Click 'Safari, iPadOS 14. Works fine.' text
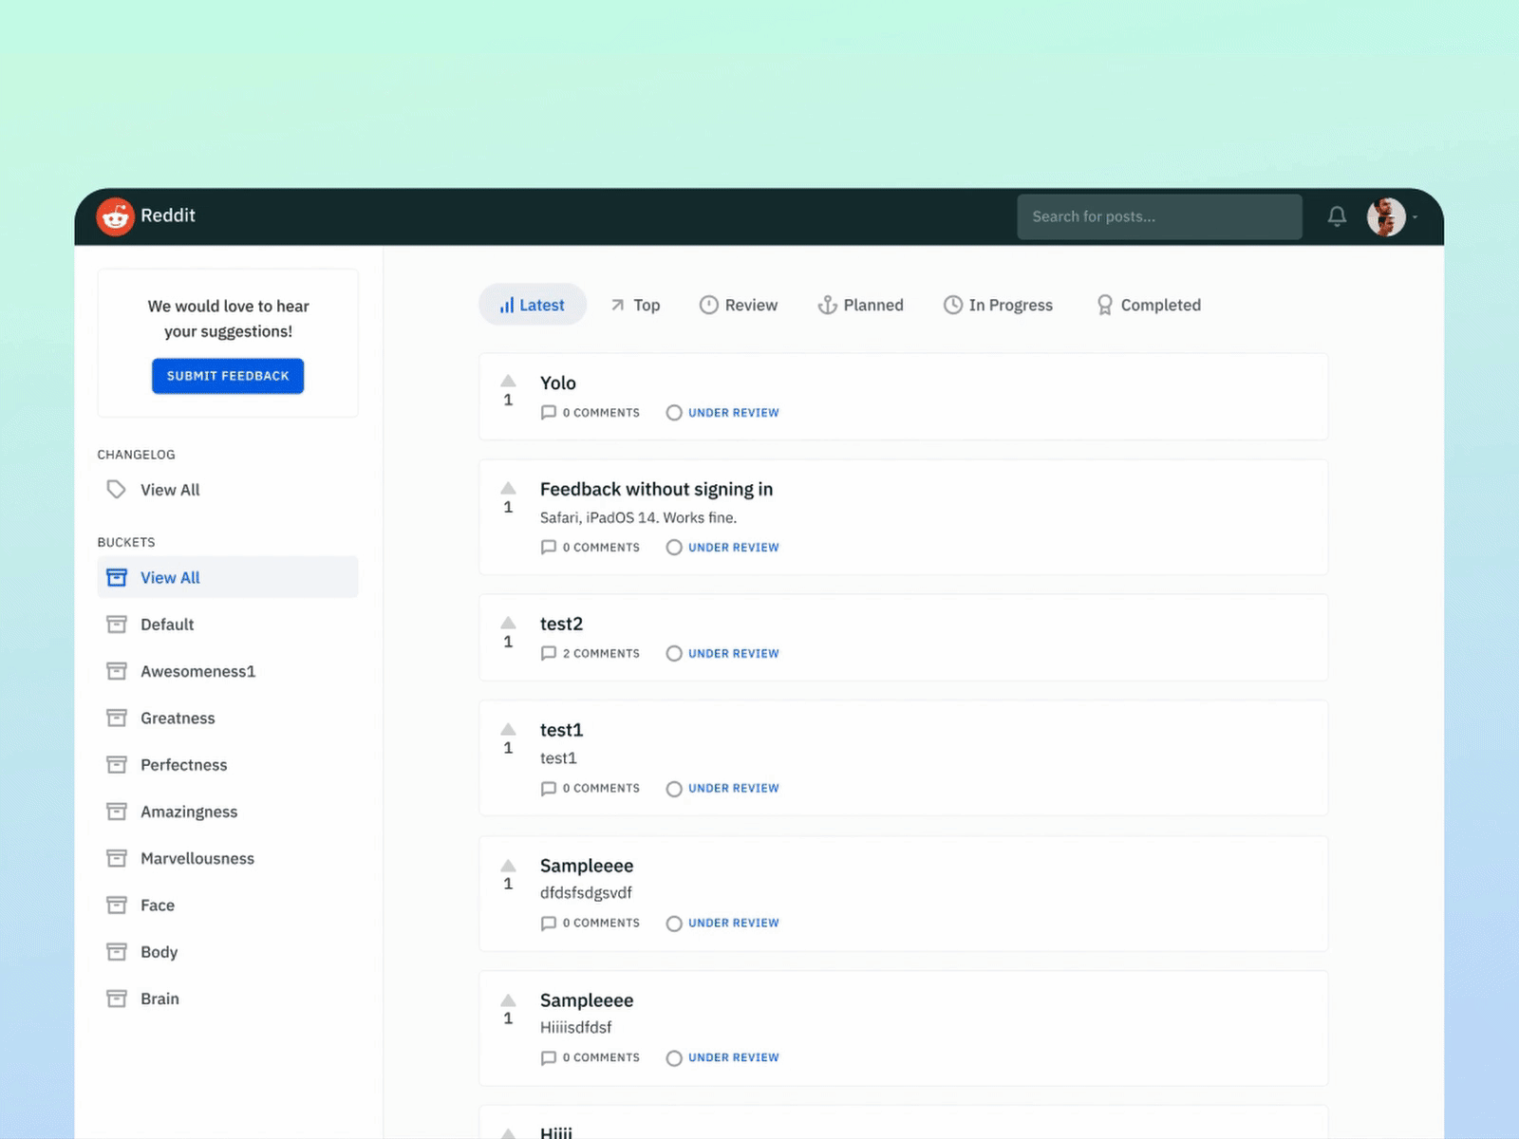 [638, 517]
